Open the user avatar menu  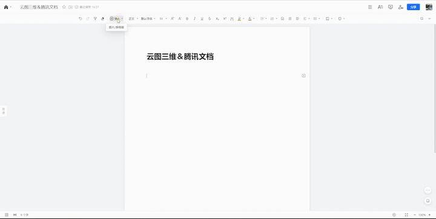[429, 7]
